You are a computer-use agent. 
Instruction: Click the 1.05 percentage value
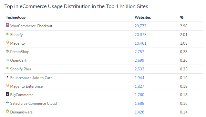[x=184, y=43]
